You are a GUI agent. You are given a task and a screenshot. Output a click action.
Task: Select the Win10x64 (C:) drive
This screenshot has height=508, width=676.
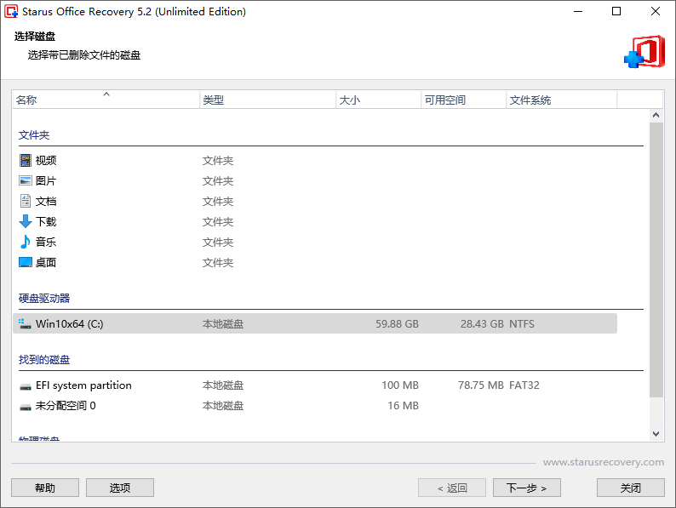tap(315, 323)
